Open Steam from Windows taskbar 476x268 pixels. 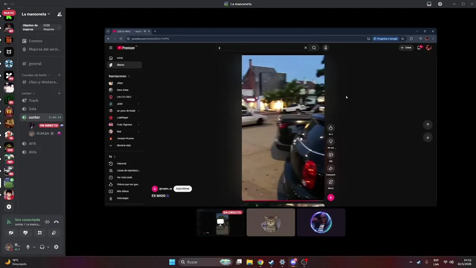coord(271,262)
